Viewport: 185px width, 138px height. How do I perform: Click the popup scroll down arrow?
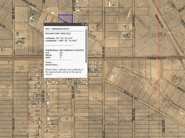point(86,75)
